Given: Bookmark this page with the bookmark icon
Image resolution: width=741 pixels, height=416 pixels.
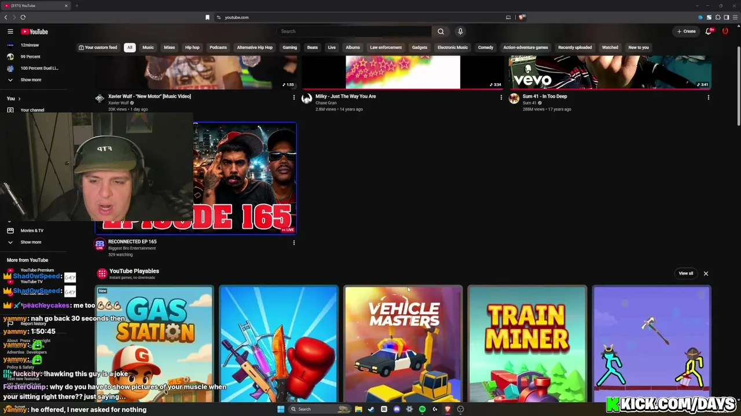Looking at the screenshot, I should pos(207,17).
